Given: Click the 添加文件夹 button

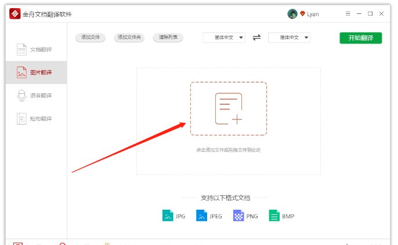Looking at the screenshot, I should pyautogui.click(x=129, y=38).
